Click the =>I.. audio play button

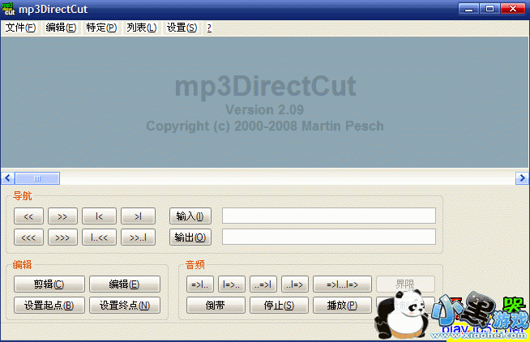200,284
